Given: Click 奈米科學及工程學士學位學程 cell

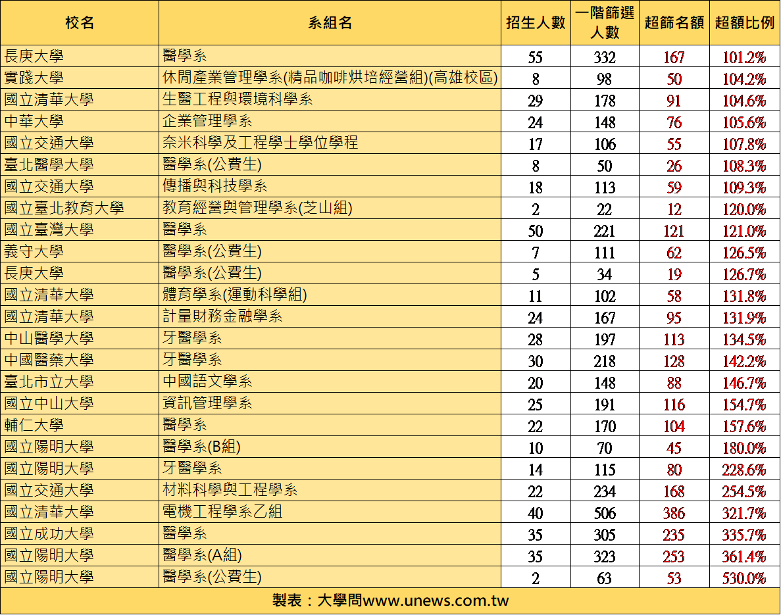Looking at the screenshot, I should tap(330, 143).
